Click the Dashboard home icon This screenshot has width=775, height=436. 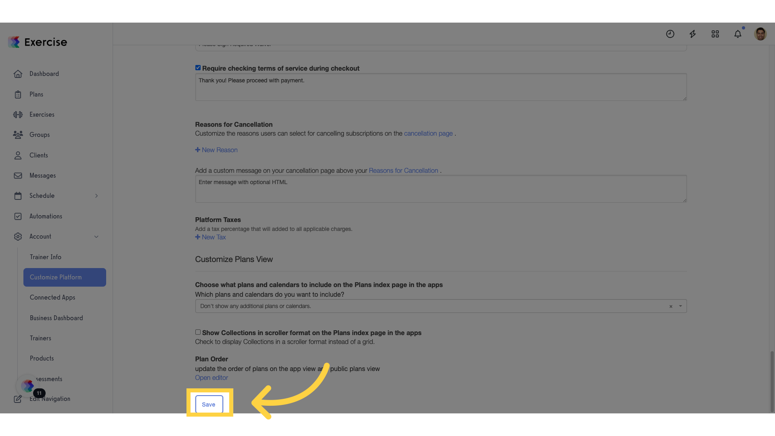(18, 74)
